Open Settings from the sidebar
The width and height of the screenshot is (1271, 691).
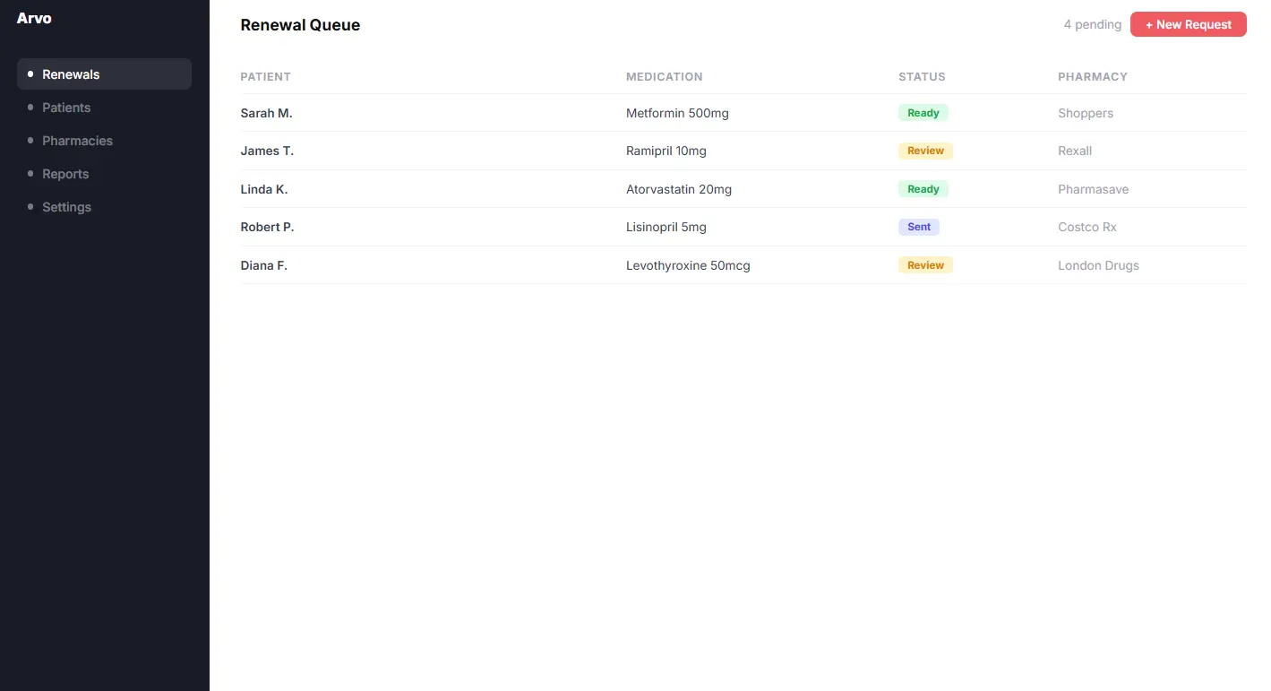[x=66, y=207]
